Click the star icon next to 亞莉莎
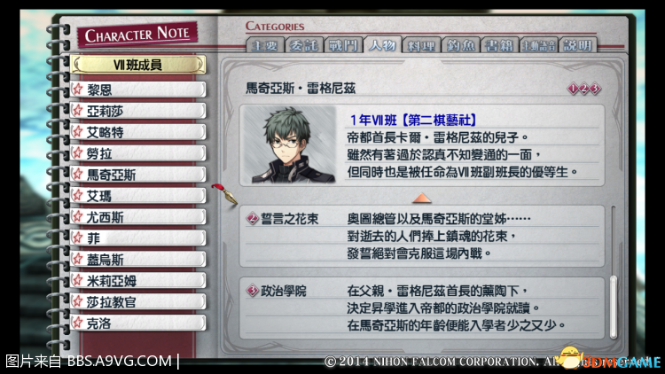Screen dimensions: 665x374 pyautogui.click(x=78, y=111)
